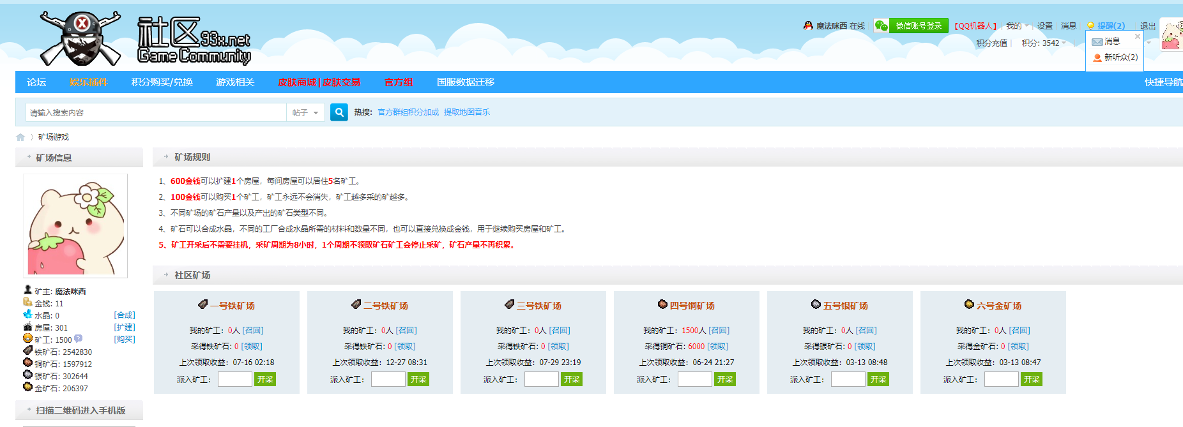Click the question mark help icon beside 矿工
1183x427 pixels.
78,339
